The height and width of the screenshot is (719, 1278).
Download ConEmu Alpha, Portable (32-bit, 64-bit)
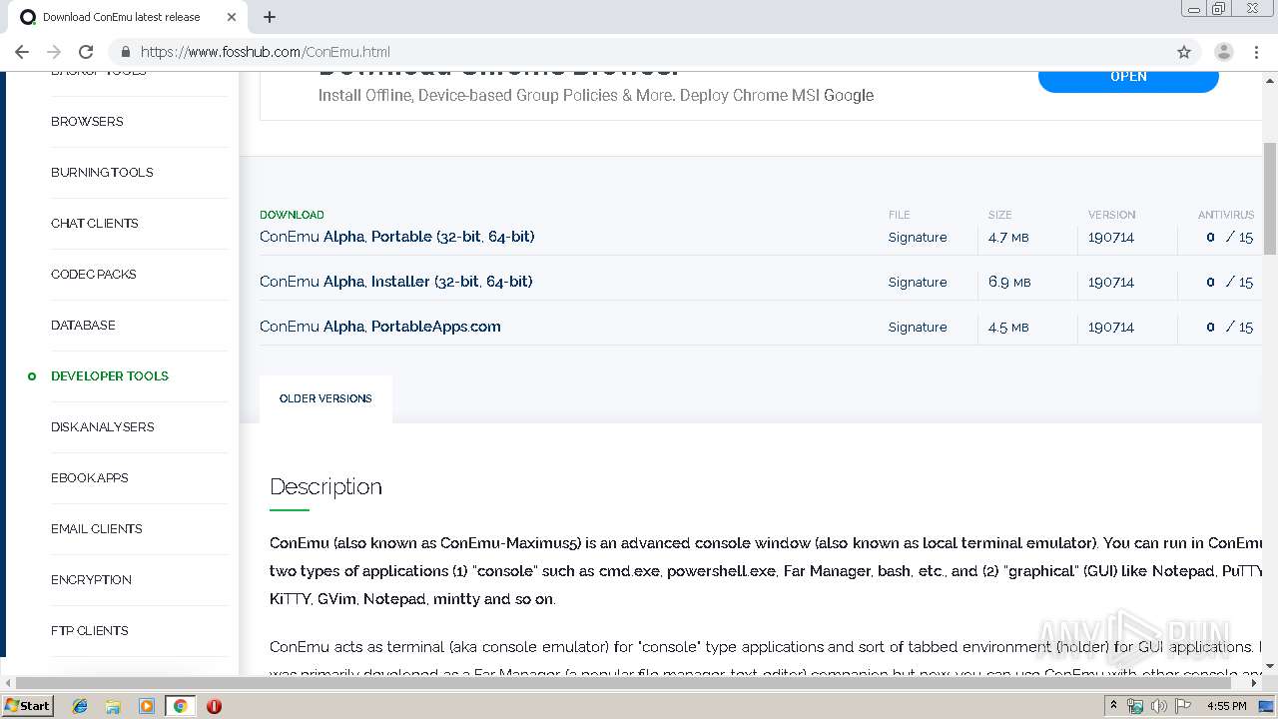point(397,237)
